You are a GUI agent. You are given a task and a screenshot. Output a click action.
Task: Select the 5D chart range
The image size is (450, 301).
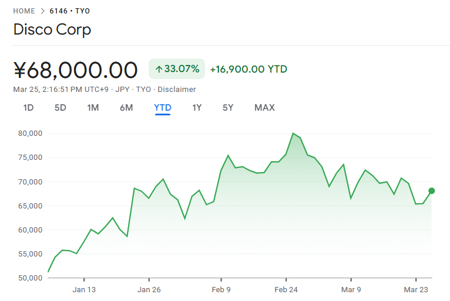pyautogui.click(x=60, y=108)
